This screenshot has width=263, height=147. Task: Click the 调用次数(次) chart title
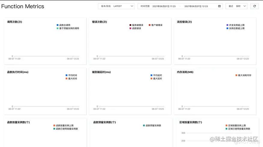(15, 22)
